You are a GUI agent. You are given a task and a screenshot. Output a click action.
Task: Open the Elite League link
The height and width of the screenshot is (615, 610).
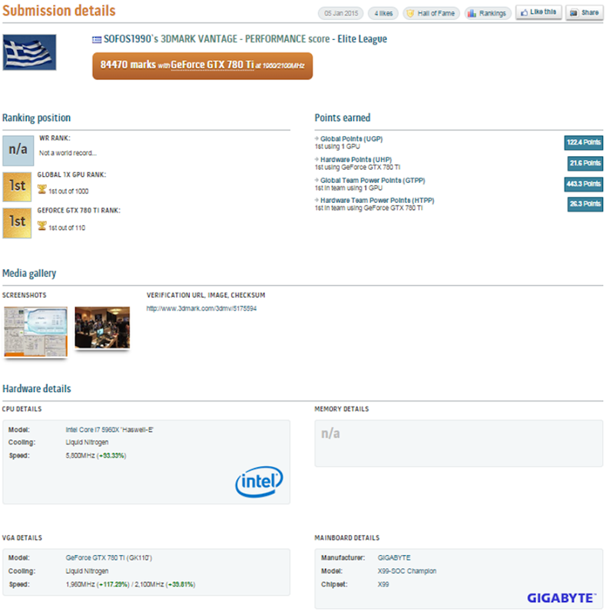363,39
